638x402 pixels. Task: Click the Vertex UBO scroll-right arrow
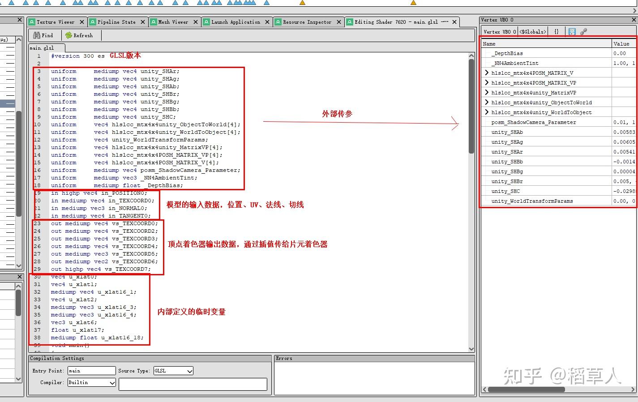tap(633, 389)
